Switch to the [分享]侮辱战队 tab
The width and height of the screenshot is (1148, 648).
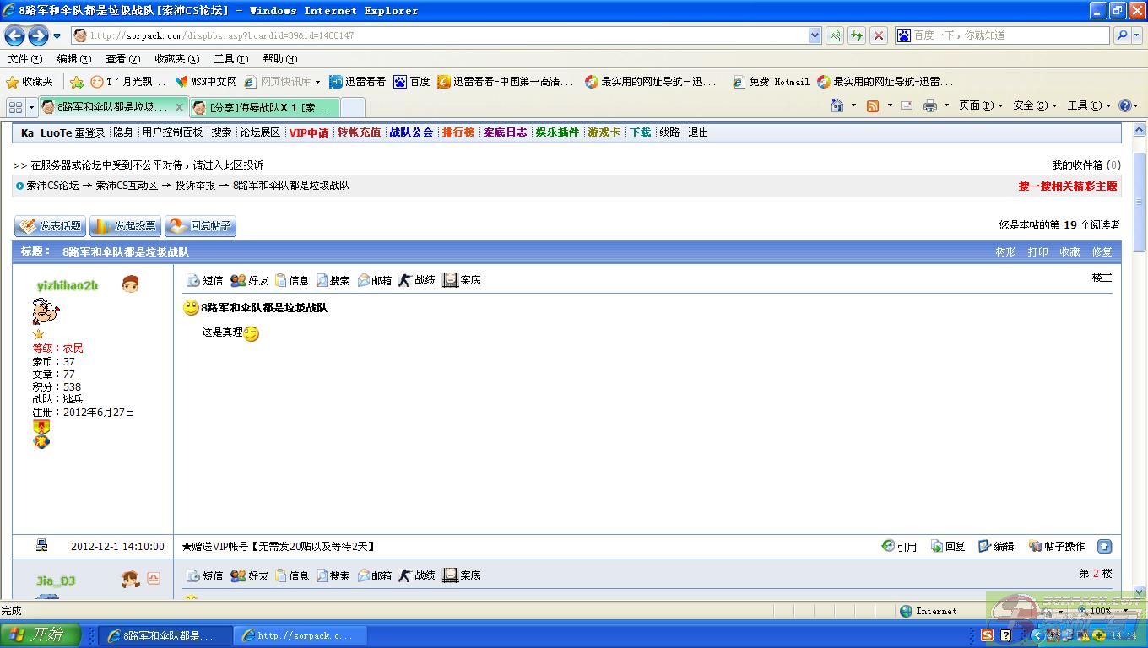pyautogui.click(x=264, y=107)
